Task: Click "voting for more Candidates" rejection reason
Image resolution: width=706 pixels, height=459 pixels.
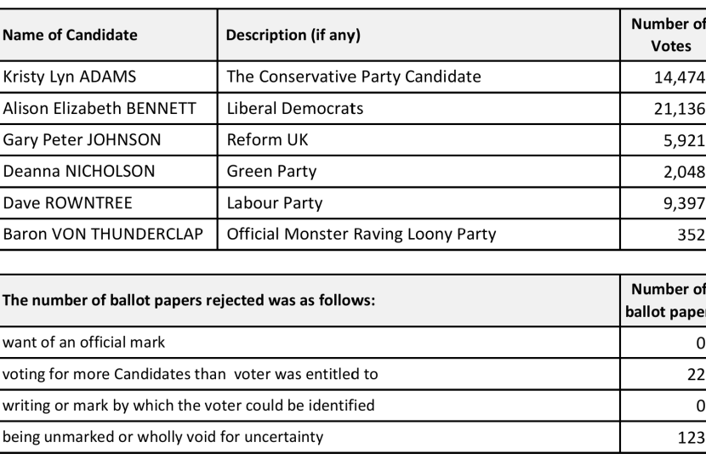Action: 191,374
